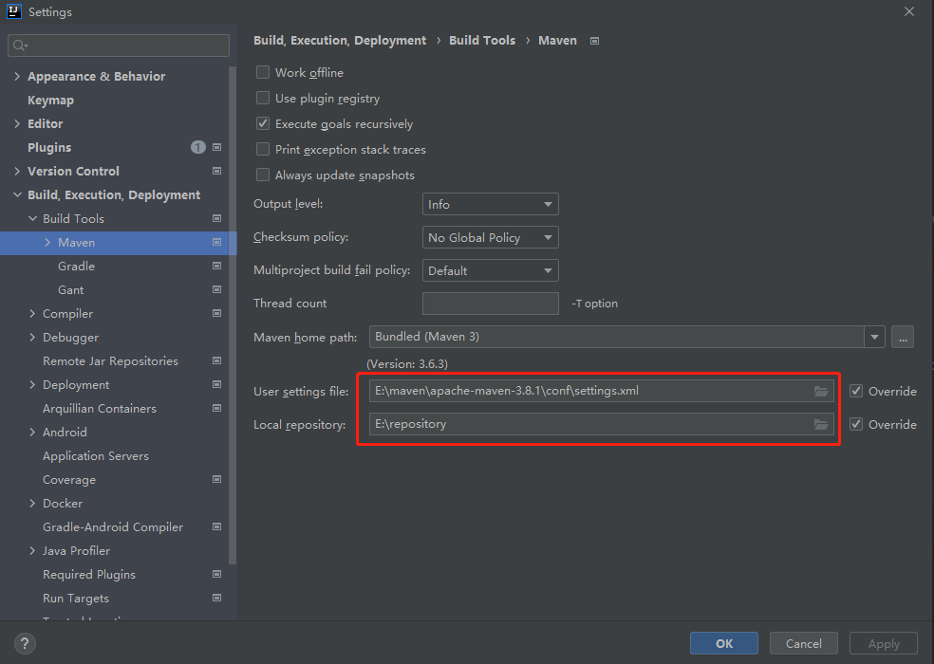Select Remote Jar Repositories page
This screenshot has width=934, height=664.
point(110,360)
